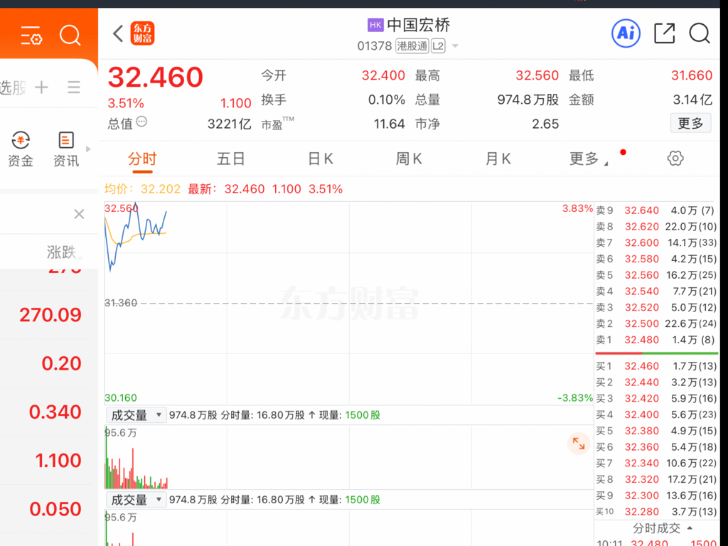The image size is (728, 546).
Task: Select sidebar row with value 270.09
Action: coord(49,315)
